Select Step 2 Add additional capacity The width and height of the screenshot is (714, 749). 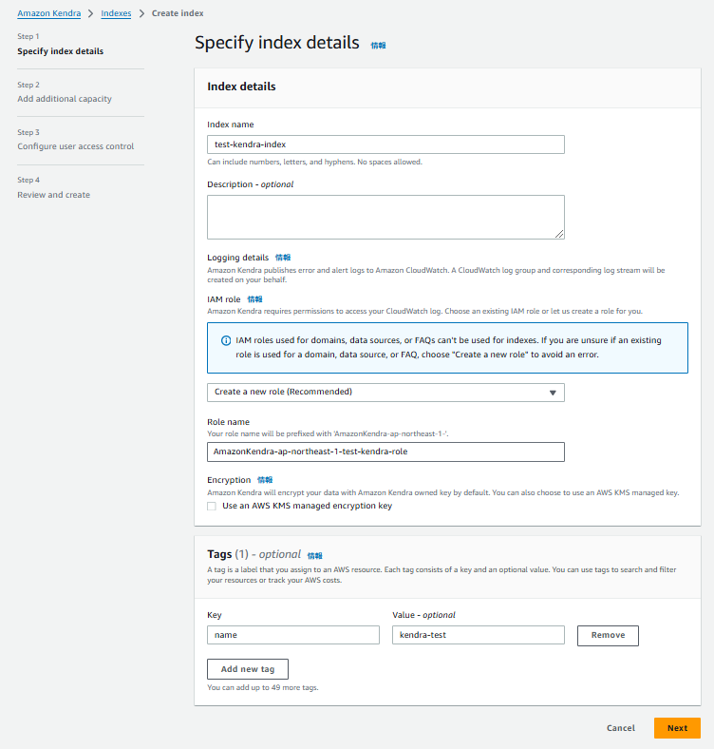(x=65, y=99)
